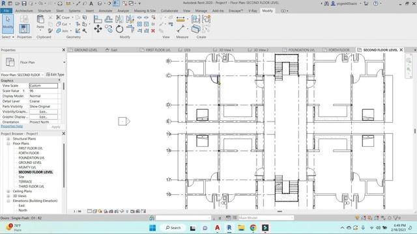417x234 pixels.
Task: Open the Architecture ribbon tab
Action: pyautogui.click(x=24, y=11)
